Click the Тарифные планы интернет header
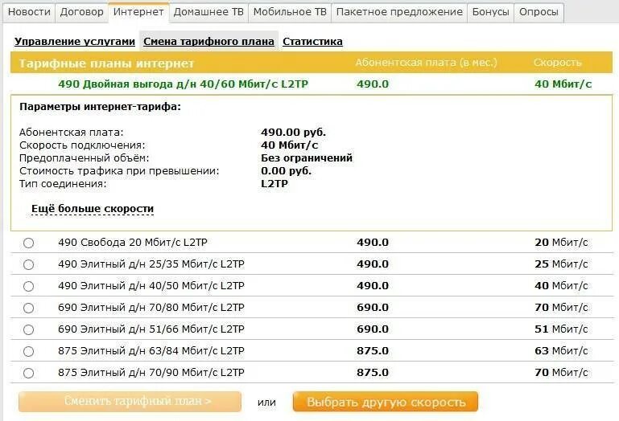The image size is (619, 421). [x=106, y=63]
